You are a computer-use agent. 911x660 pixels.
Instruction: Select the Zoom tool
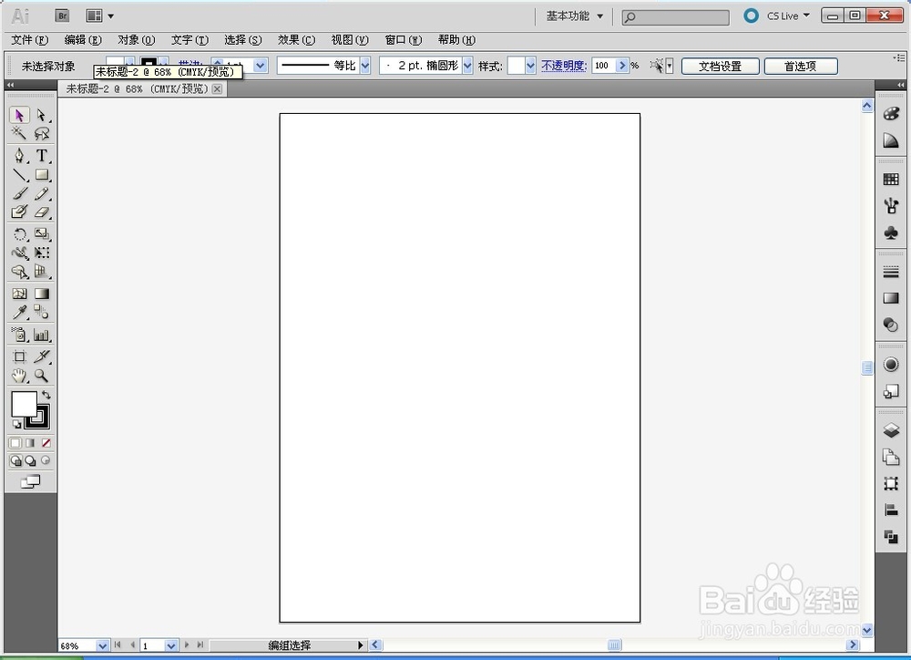point(41,376)
